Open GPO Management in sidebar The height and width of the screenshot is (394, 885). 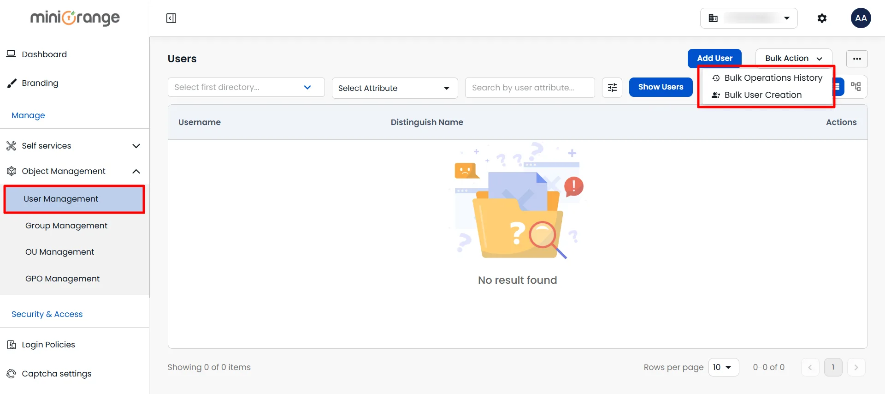(63, 279)
